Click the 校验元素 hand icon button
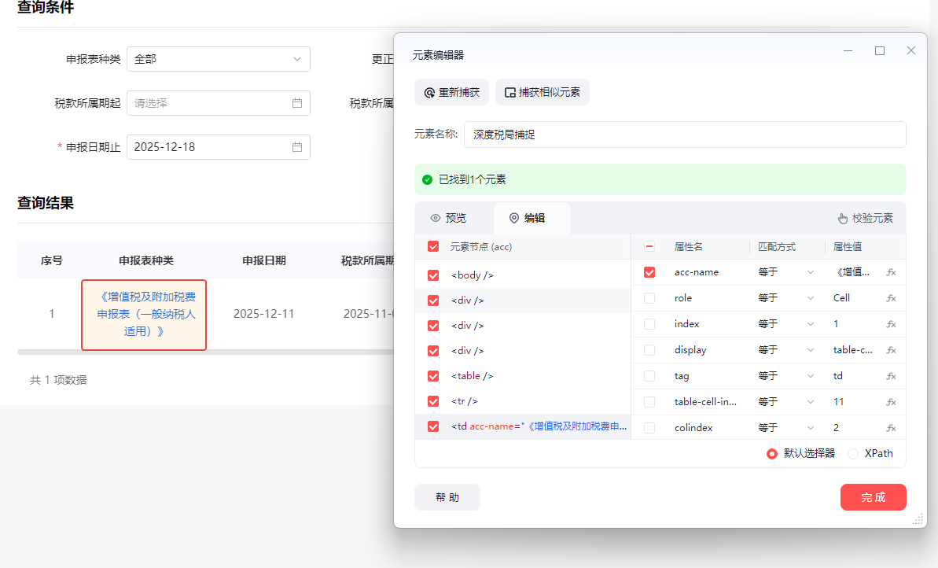The height and width of the screenshot is (568, 938). click(x=865, y=218)
